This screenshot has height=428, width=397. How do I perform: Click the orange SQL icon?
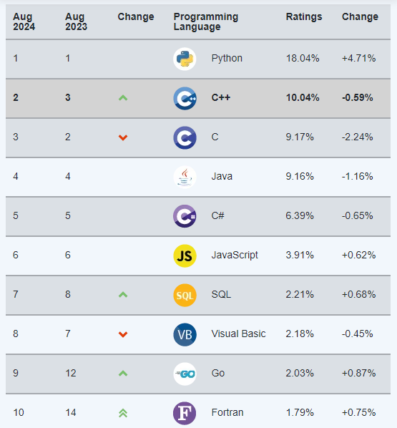coord(185,295)
